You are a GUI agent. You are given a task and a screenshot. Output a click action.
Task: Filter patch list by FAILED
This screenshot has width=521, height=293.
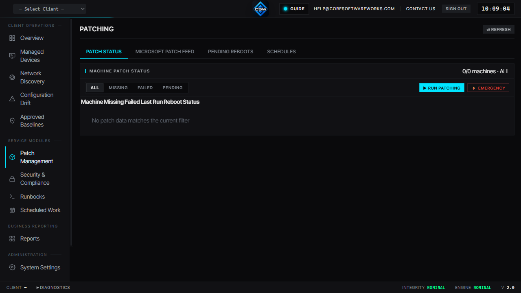pyautogui.click(x=145, y=88)
